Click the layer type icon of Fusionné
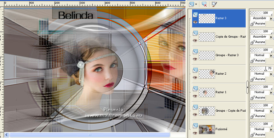274x138 pixels. click(x=195, y=126)
